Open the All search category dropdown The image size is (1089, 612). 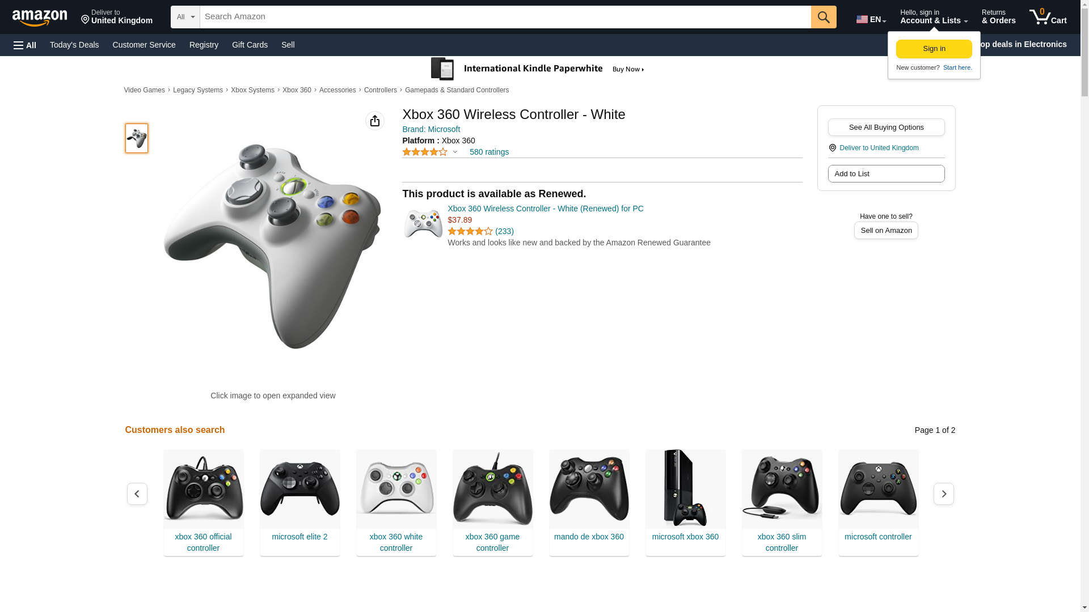click(x=185, y=17)
